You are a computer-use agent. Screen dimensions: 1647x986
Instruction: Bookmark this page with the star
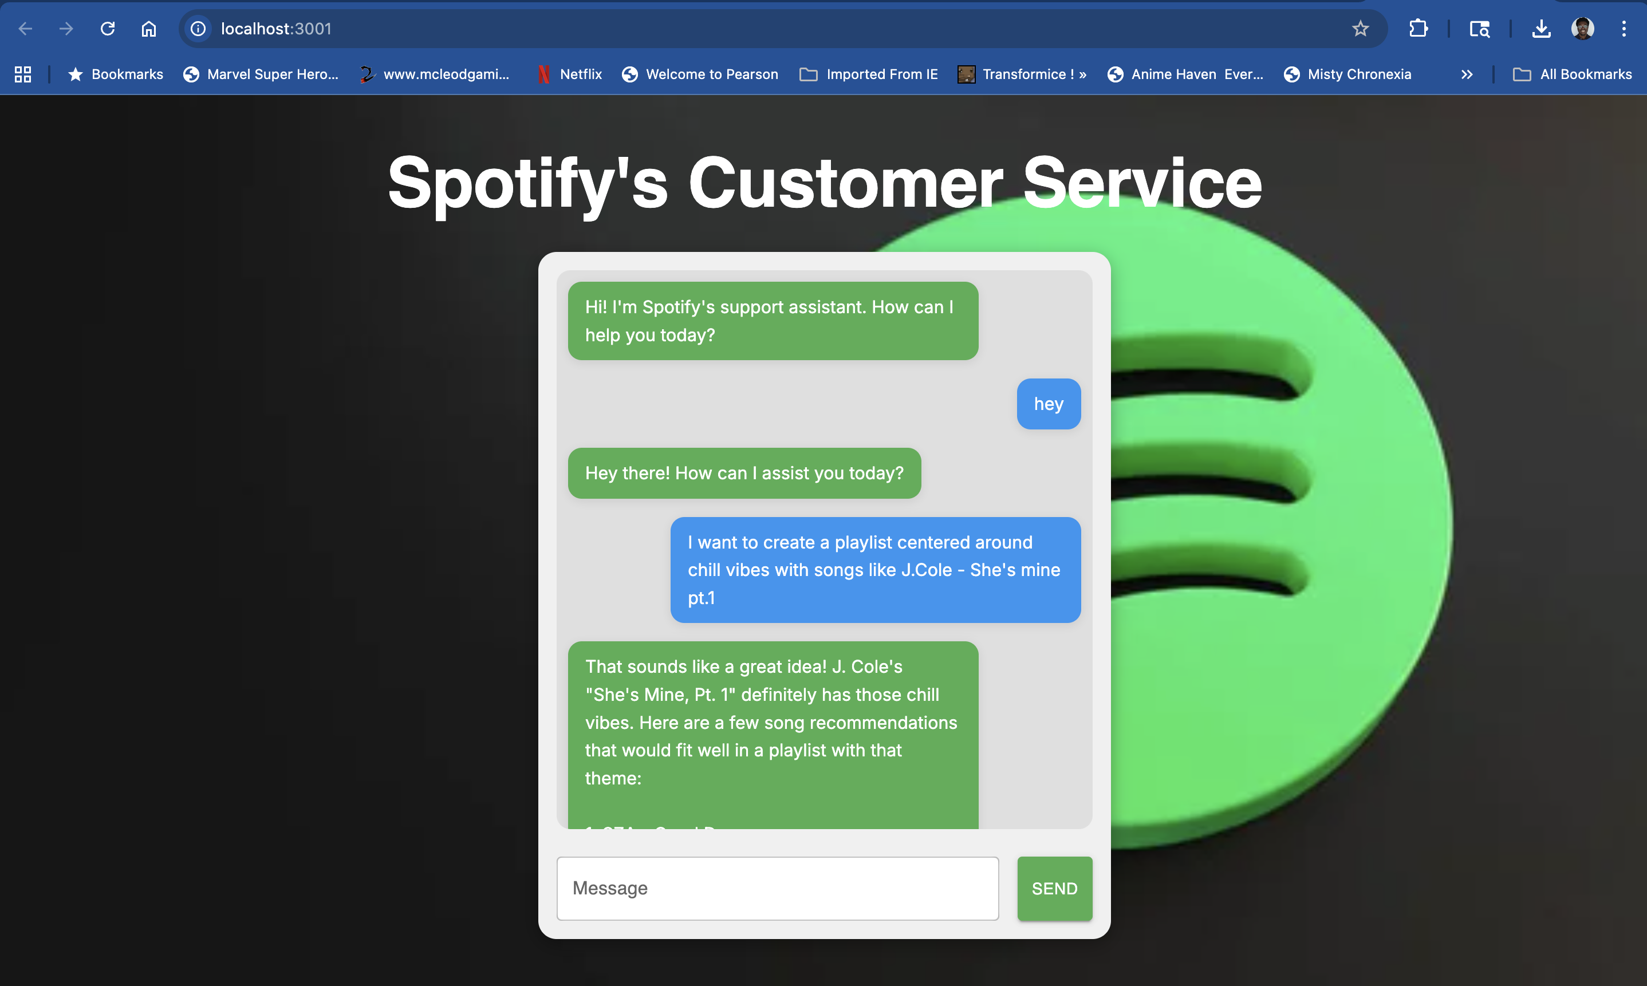[1361, 29]
